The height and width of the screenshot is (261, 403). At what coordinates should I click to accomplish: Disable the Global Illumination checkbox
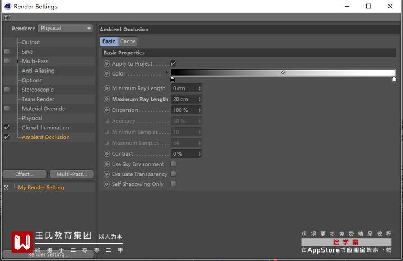point(7,127)
